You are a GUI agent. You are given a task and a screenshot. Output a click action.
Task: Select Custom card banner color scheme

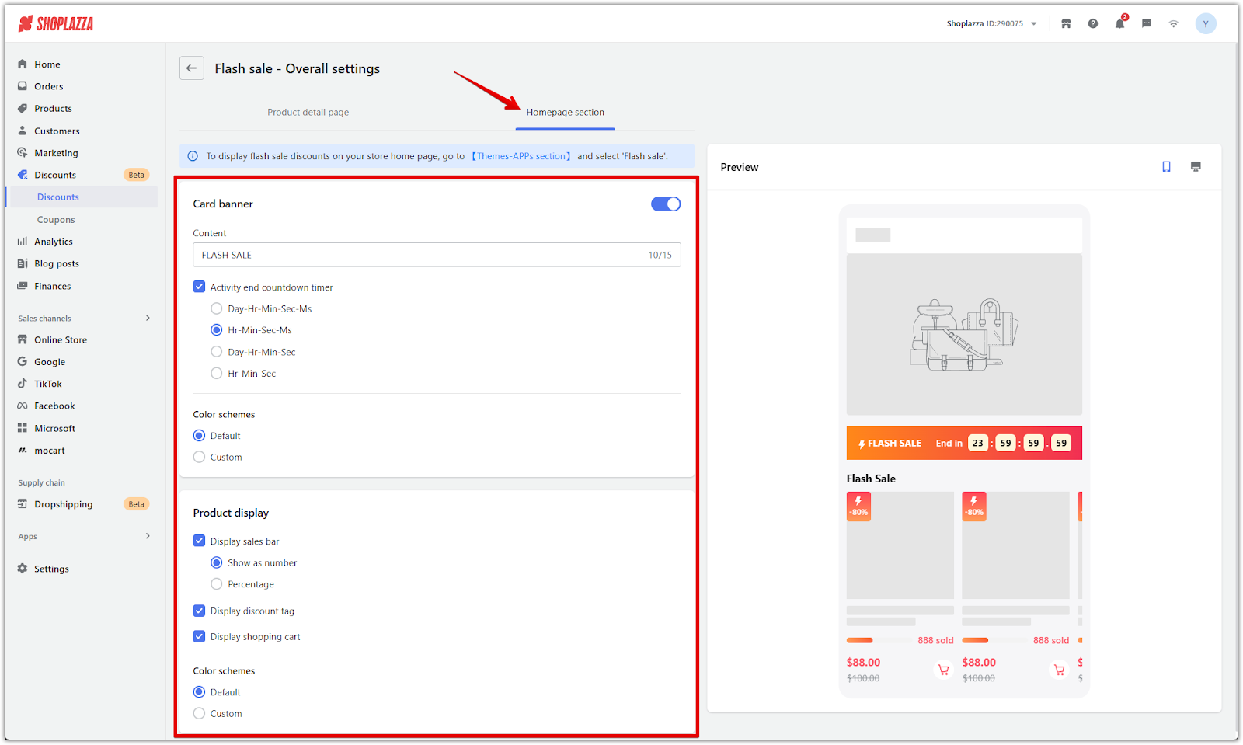(x=199, y=457)
